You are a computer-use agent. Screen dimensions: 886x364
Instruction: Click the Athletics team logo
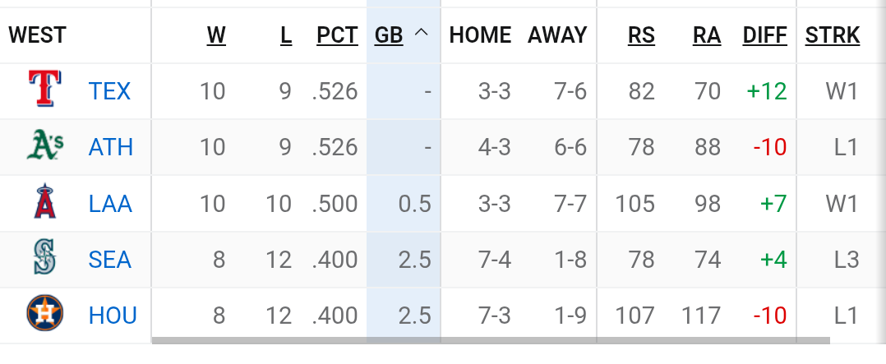click(x=45, y=146)
